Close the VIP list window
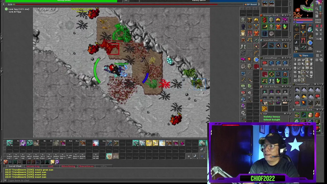 (290, 113)
